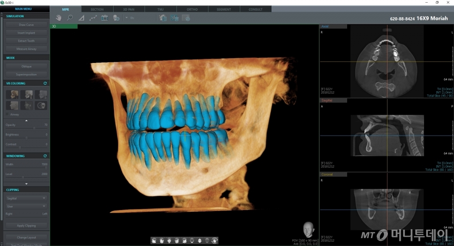Open the Etc tools dropdown arrow
The width and height of the screenshot is (454, 246).
126,18
